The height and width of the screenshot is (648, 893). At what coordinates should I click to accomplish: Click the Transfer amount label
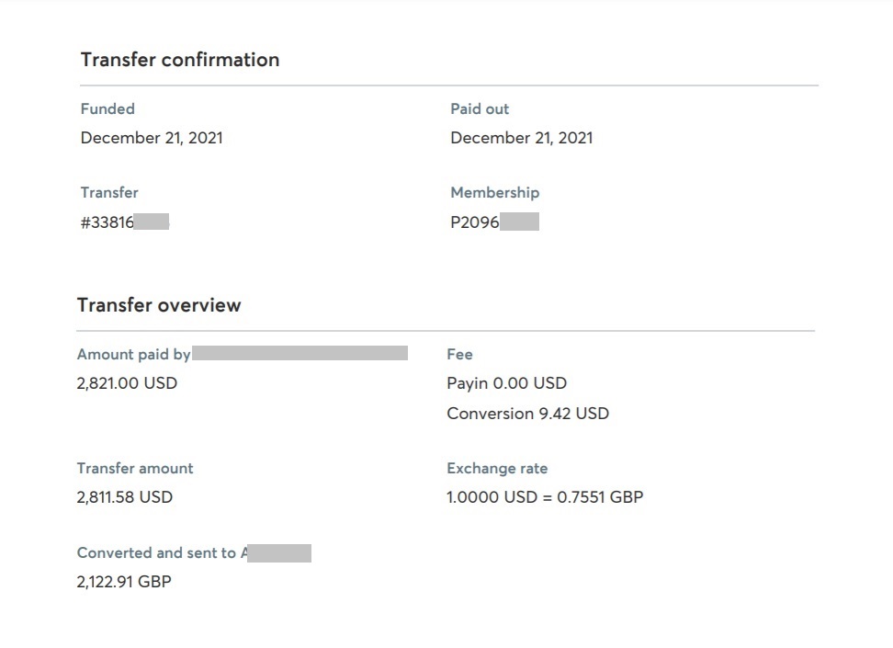[135, 469]
